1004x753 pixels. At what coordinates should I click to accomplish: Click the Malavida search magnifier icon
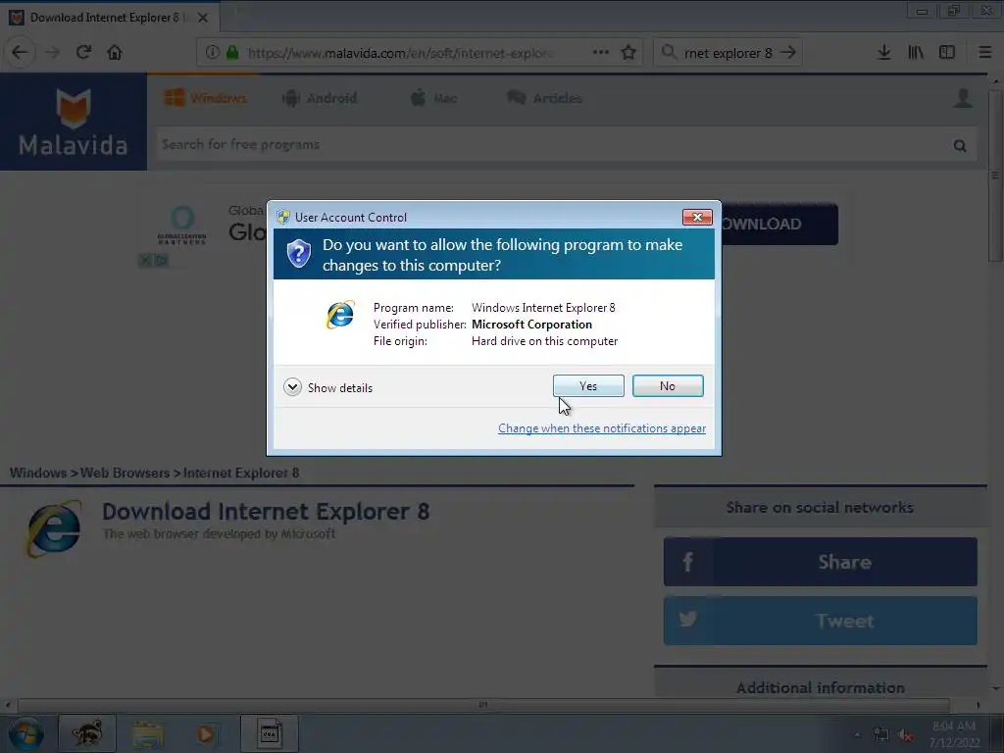pos(959,145)
